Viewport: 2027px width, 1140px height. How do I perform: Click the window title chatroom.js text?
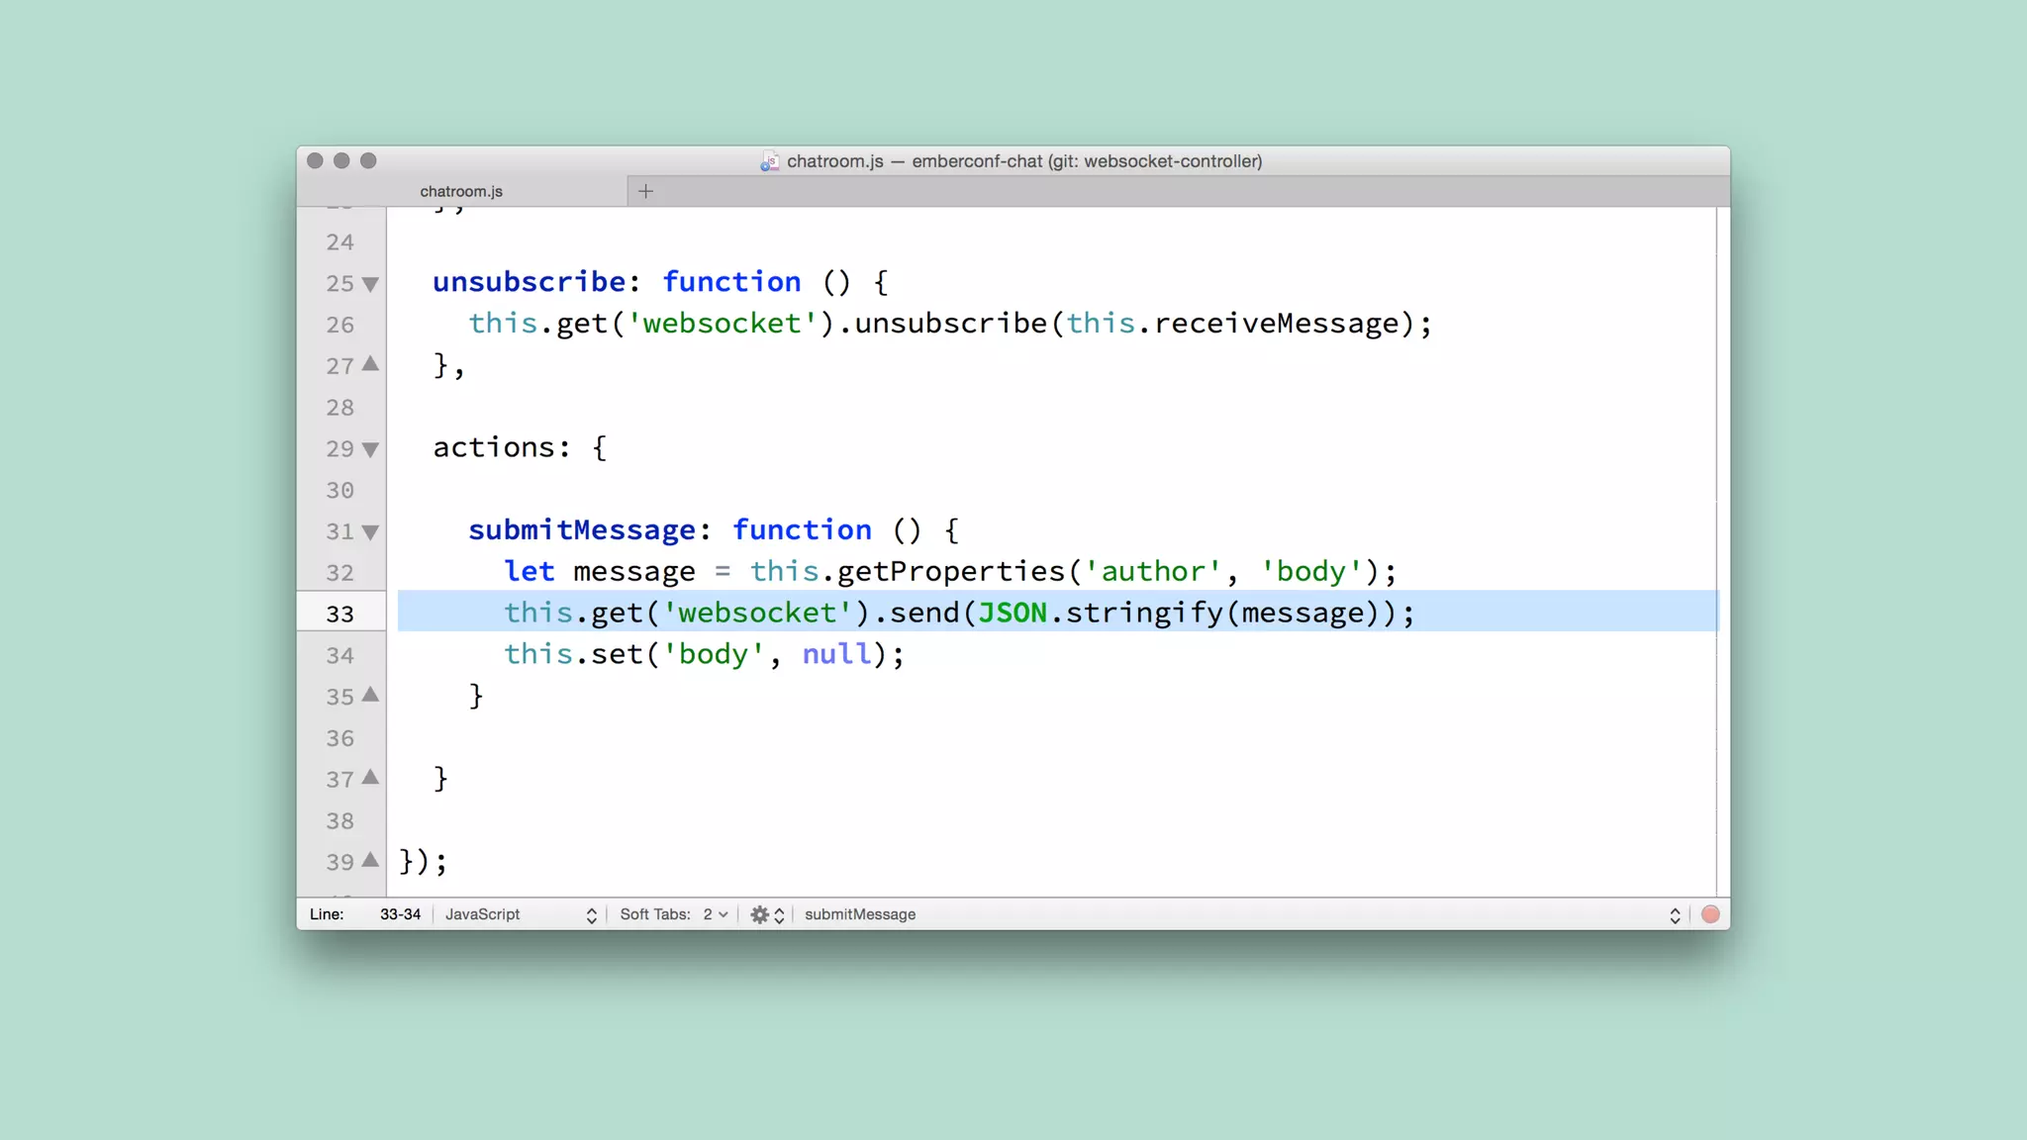834,161
